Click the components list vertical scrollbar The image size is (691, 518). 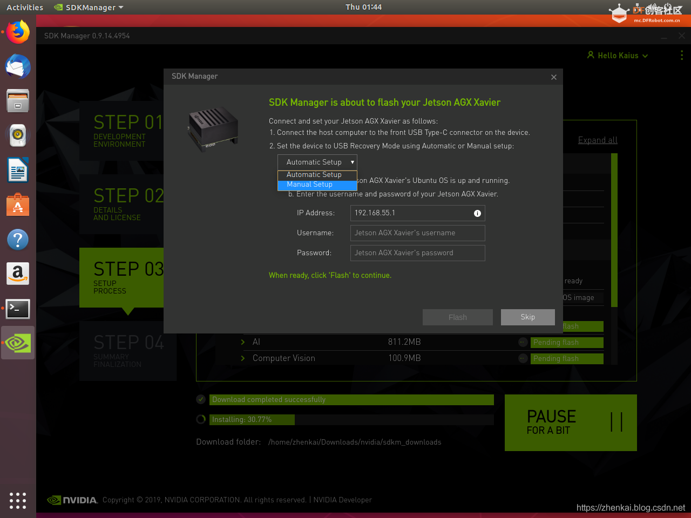tap(614, 230)
